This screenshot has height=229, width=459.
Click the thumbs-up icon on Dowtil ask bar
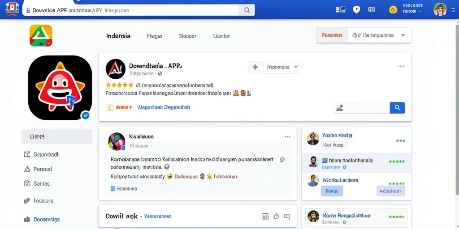click(x=276, y=216)
